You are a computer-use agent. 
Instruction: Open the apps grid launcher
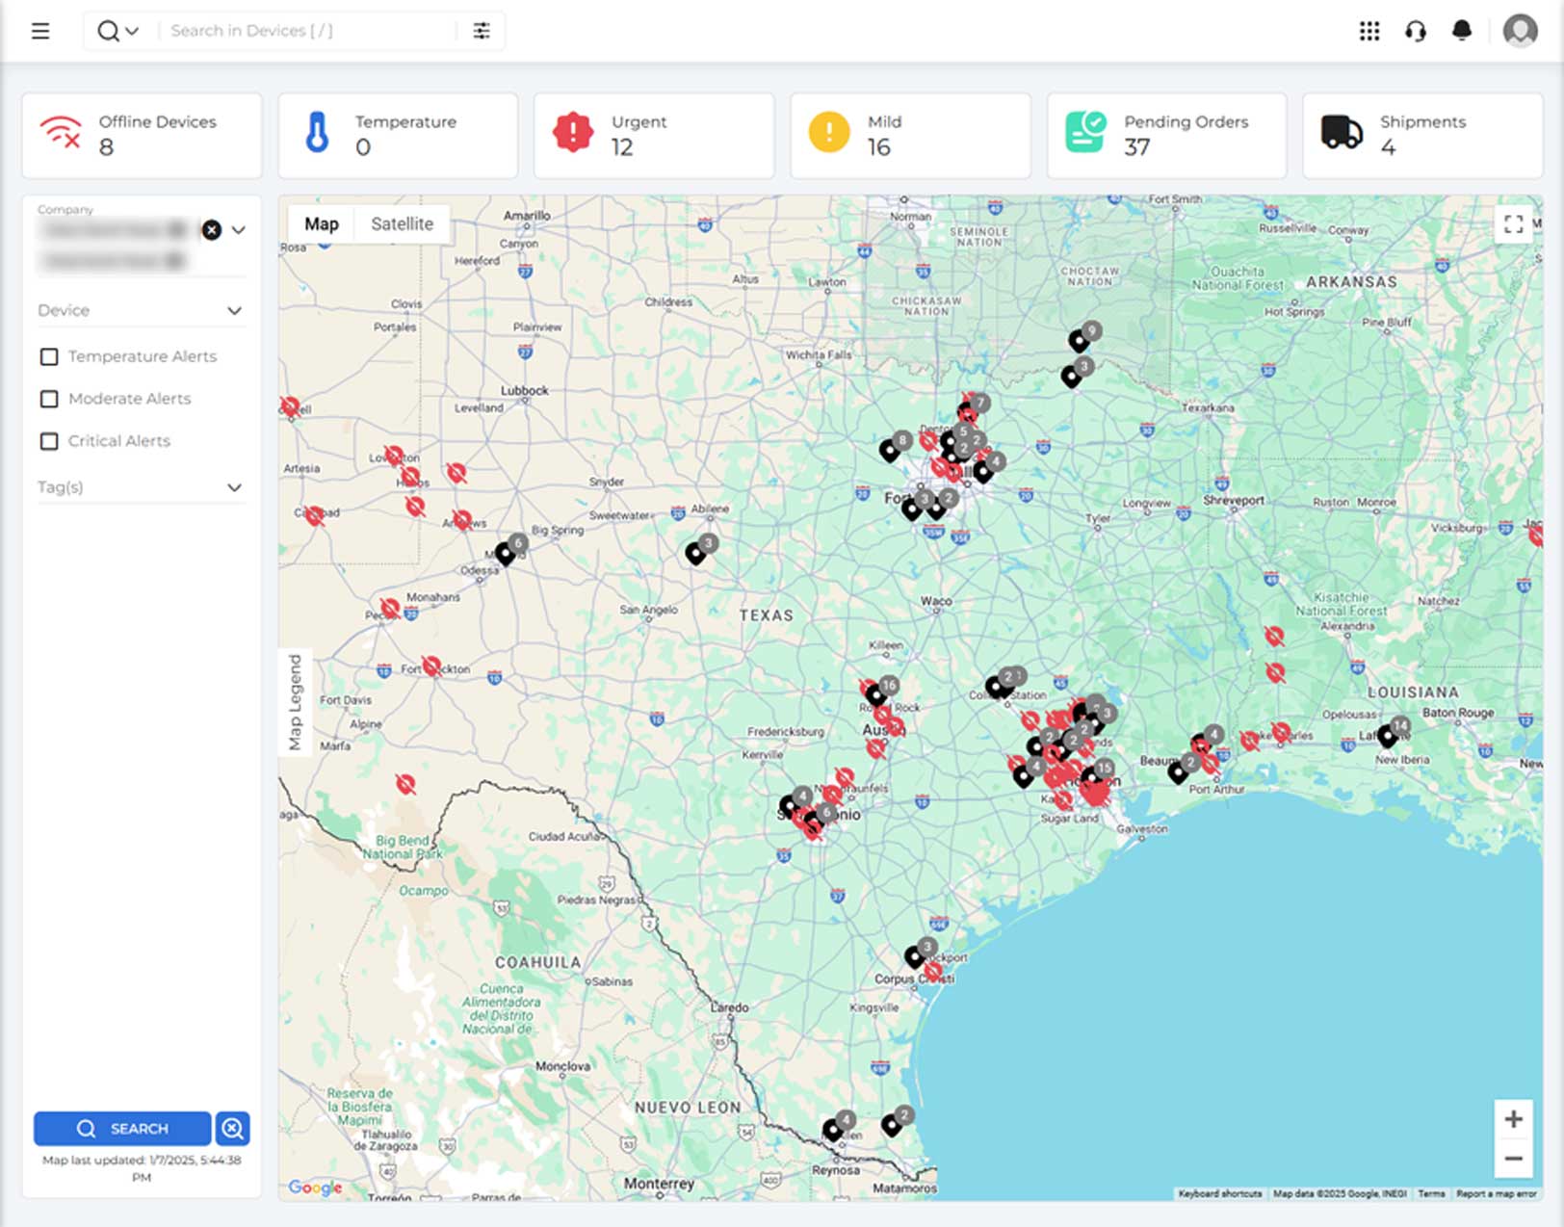pyautogui.click(x=1369, y=31)
